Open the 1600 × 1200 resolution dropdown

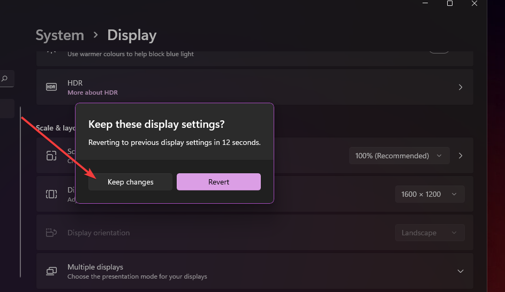429,194
